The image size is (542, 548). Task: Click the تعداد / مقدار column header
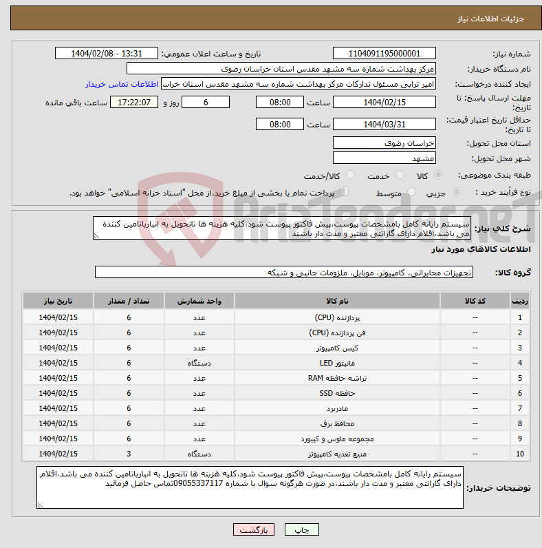point(129,301)
